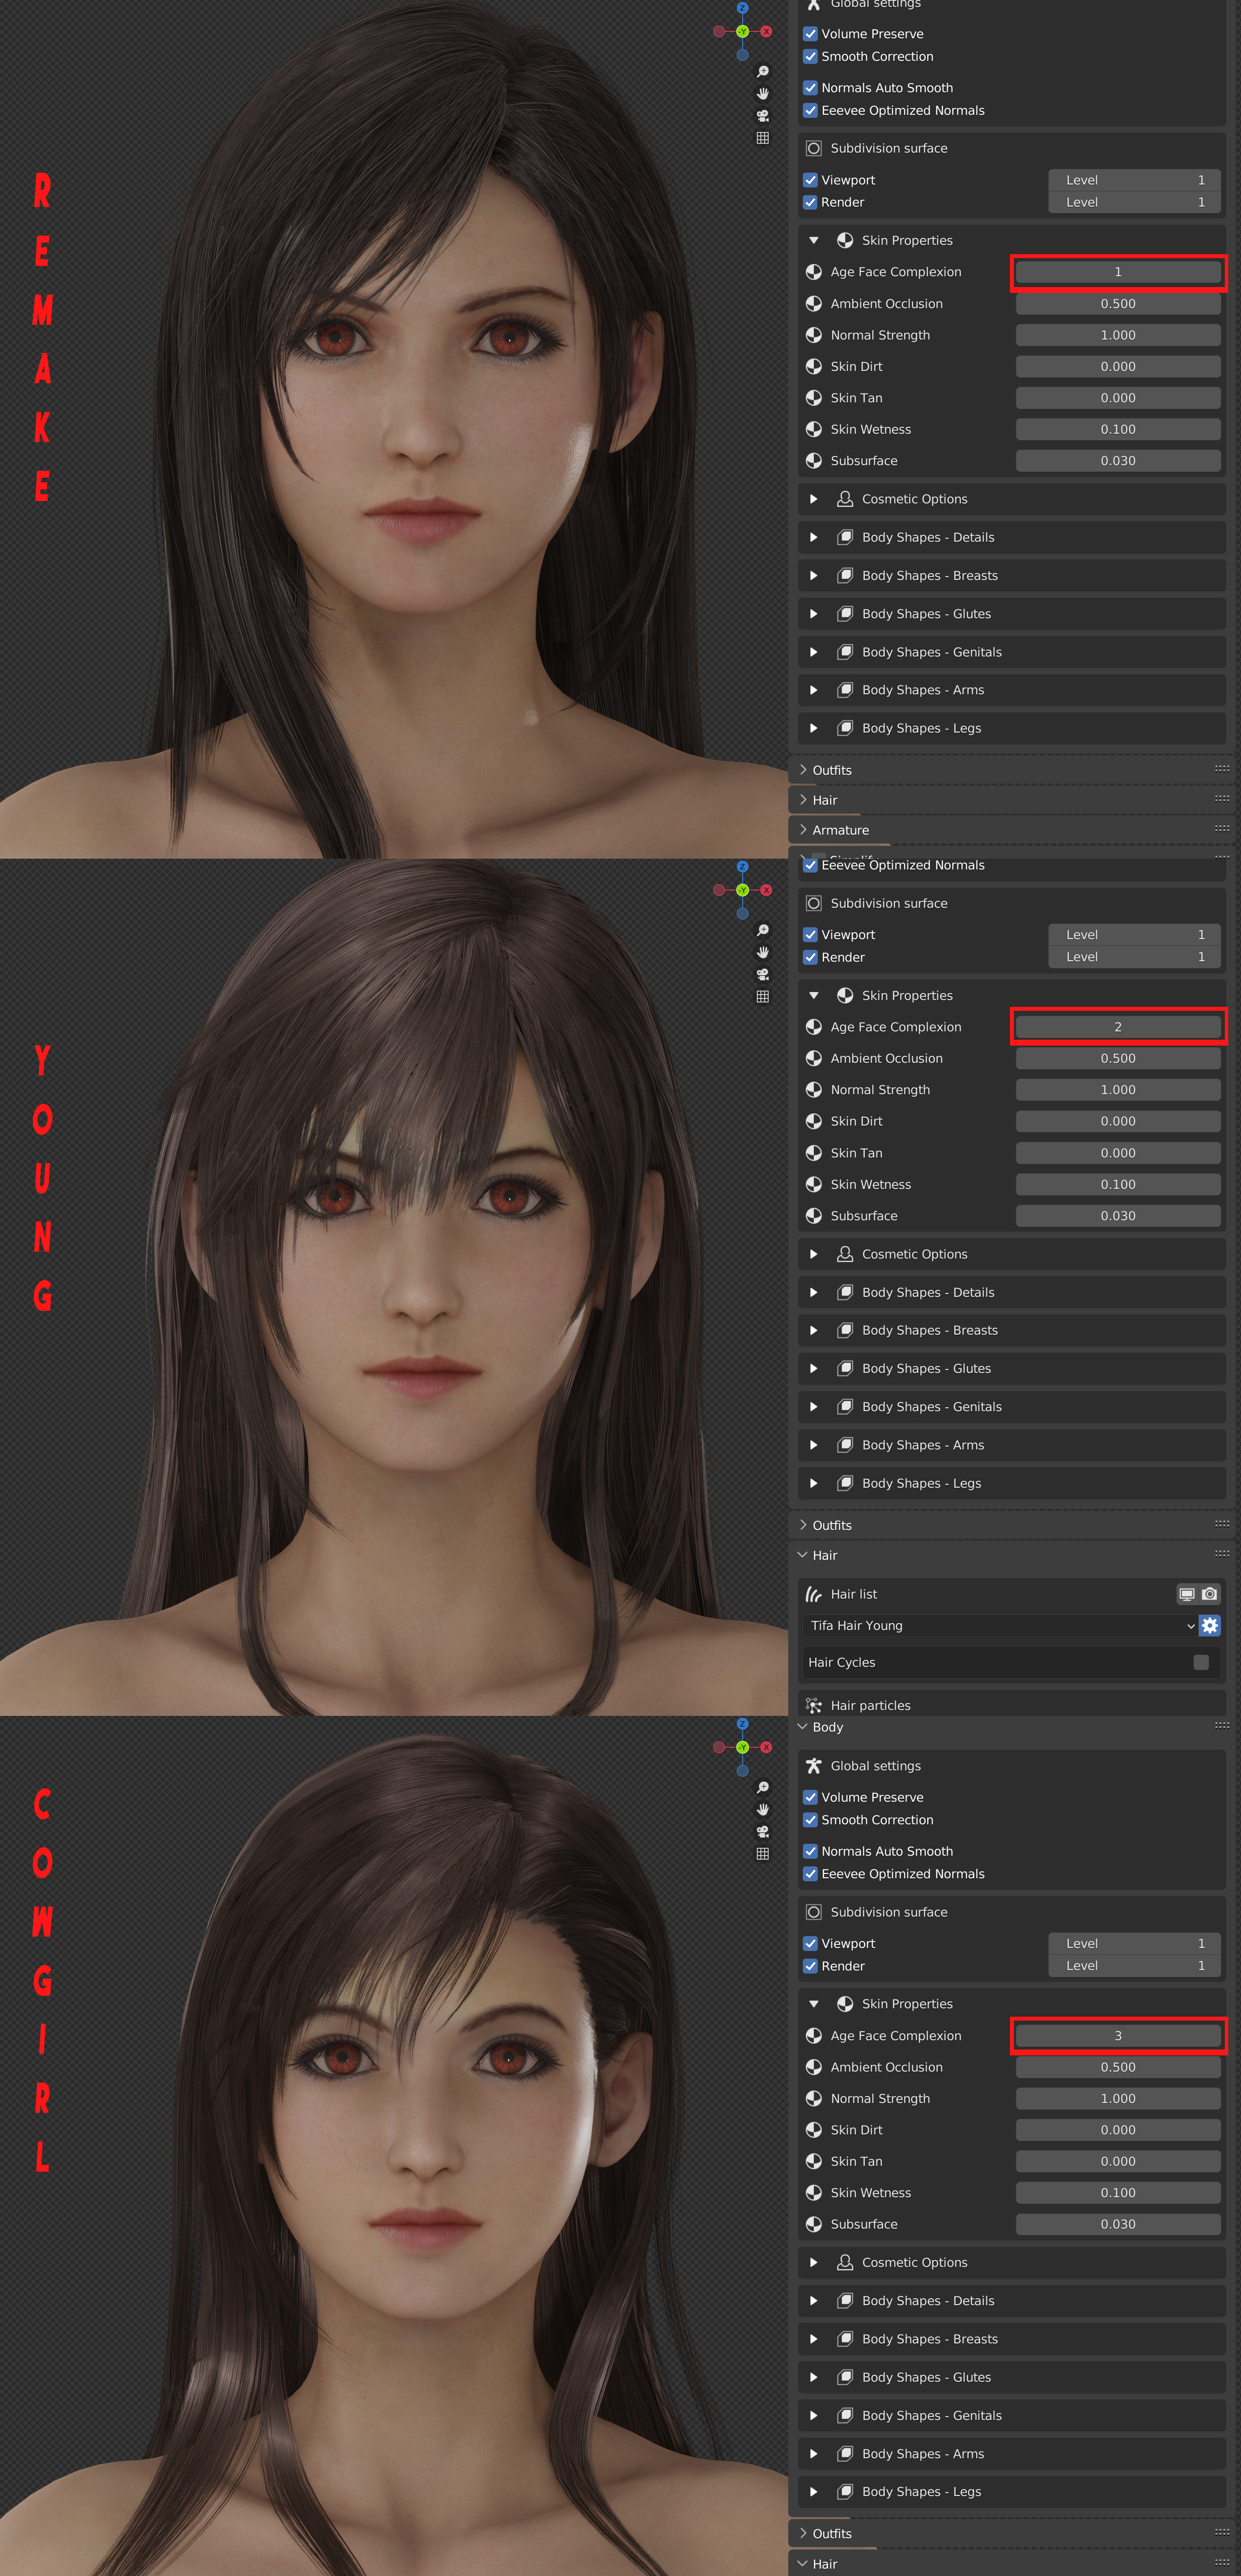The height and width of the screenshot is (2576, 1241).
Task: Toggle Hair list render camera icon
Action: coord(1210,1594)
